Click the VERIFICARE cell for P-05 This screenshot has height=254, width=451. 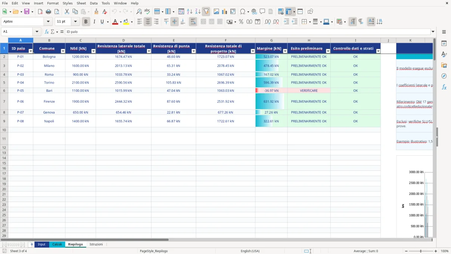(309, 90)
